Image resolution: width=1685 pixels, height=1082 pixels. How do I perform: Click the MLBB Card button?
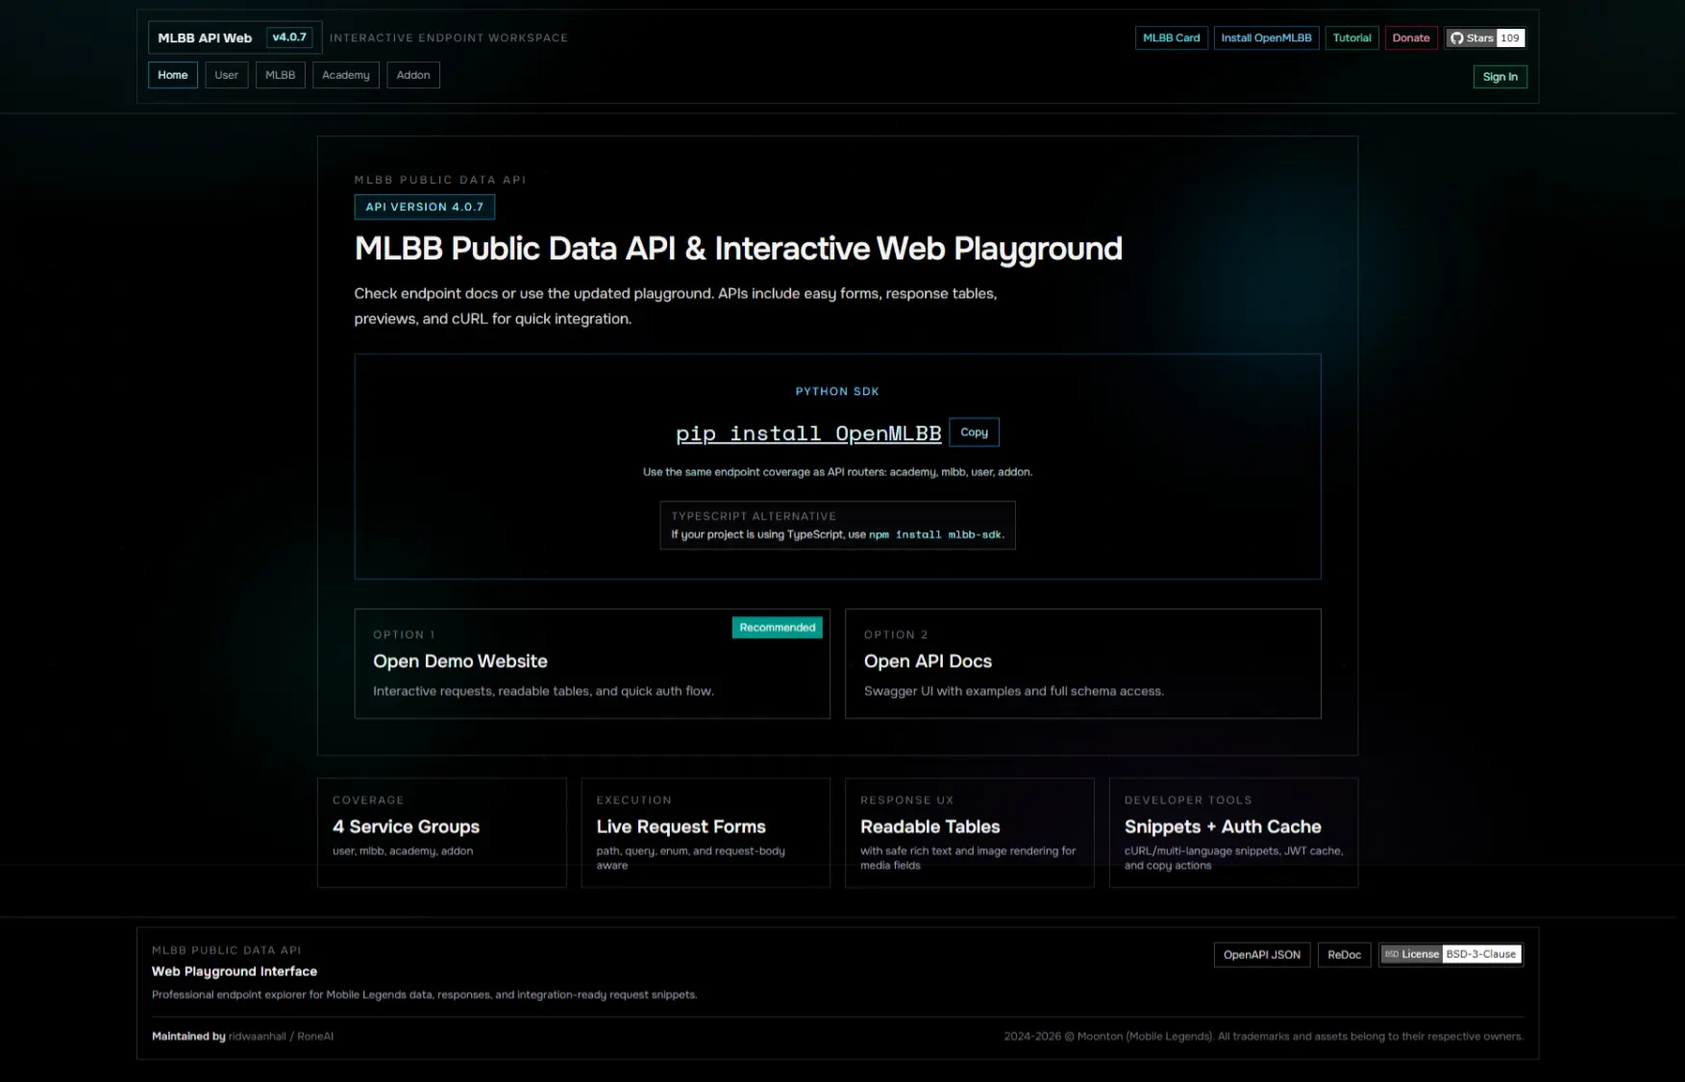pyautogui.click(x=1171, y=38)
